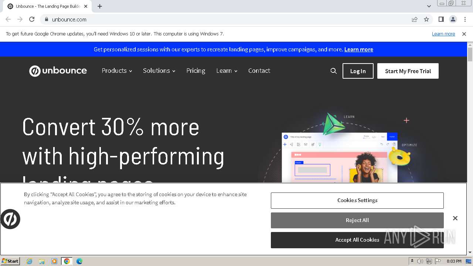
Task: Click the network tray icon
Action: (429, 261)
